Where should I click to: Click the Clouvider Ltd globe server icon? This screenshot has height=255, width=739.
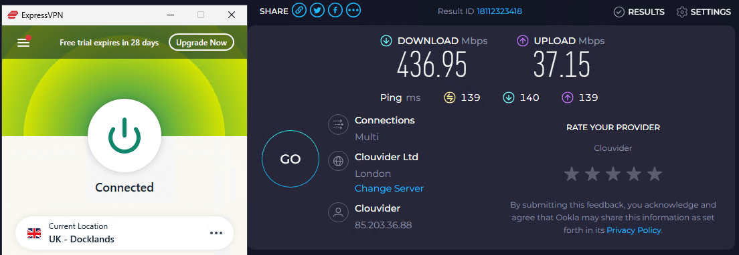click(x=338, y=161)
